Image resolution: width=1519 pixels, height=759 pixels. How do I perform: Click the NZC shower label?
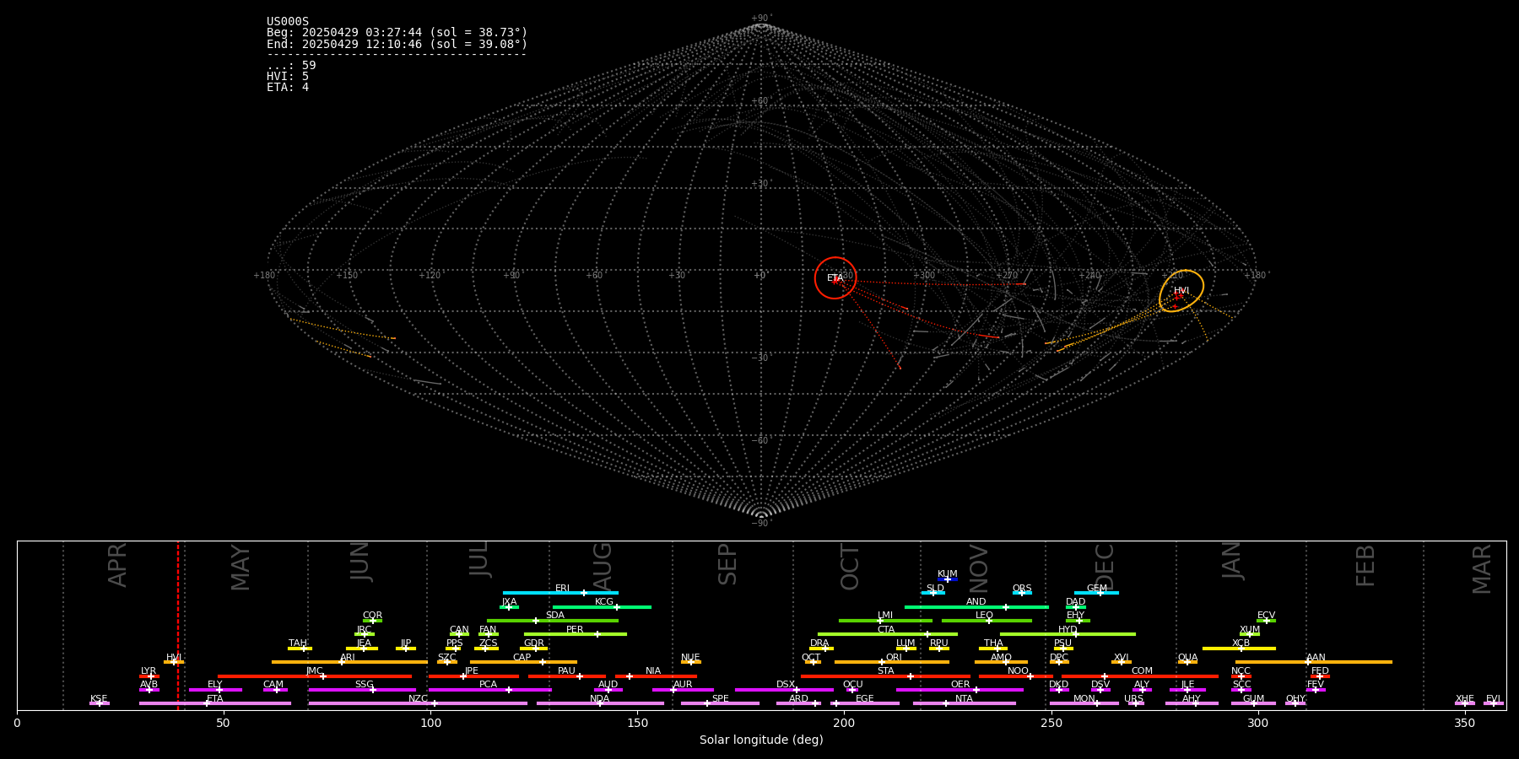point(418,698)
